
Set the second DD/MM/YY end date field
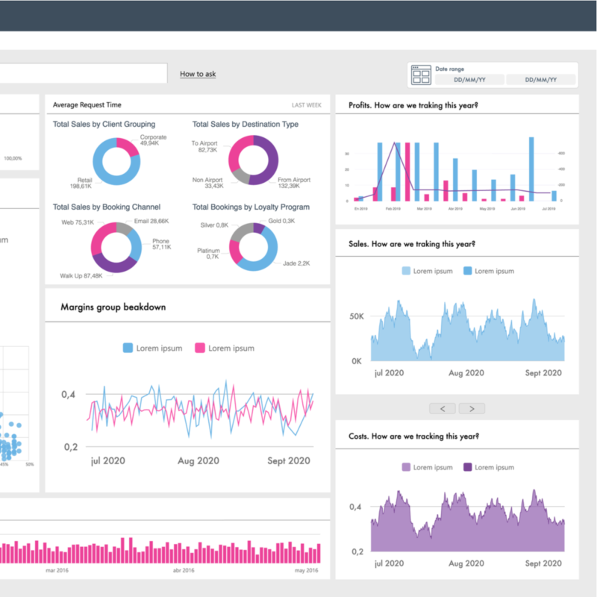coord(540,80)
